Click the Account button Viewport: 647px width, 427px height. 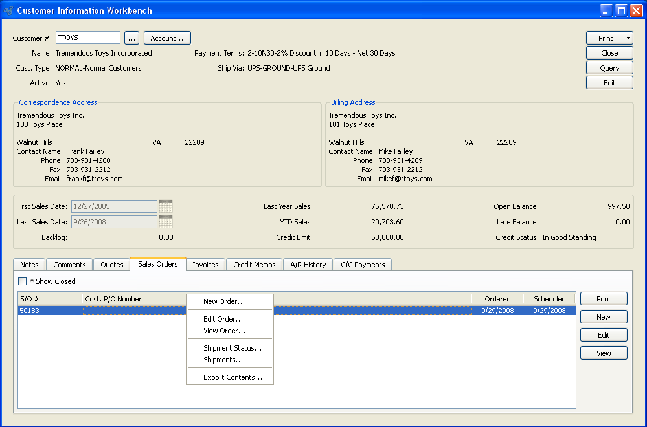[167, 38]
